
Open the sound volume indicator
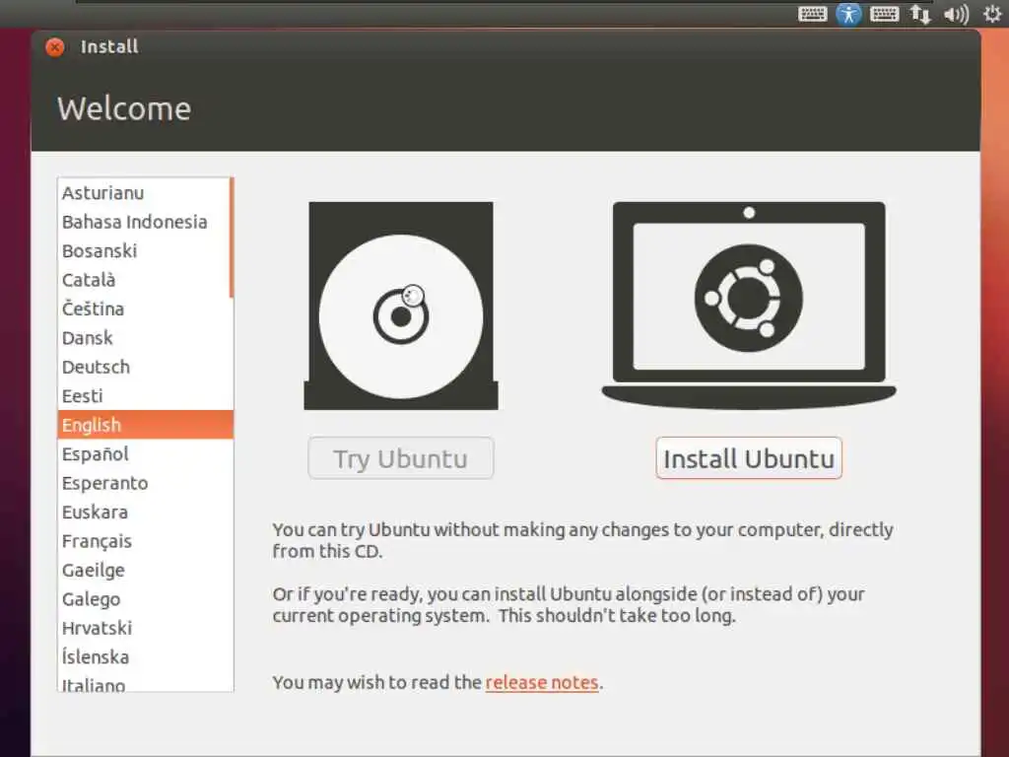(956, 14)
